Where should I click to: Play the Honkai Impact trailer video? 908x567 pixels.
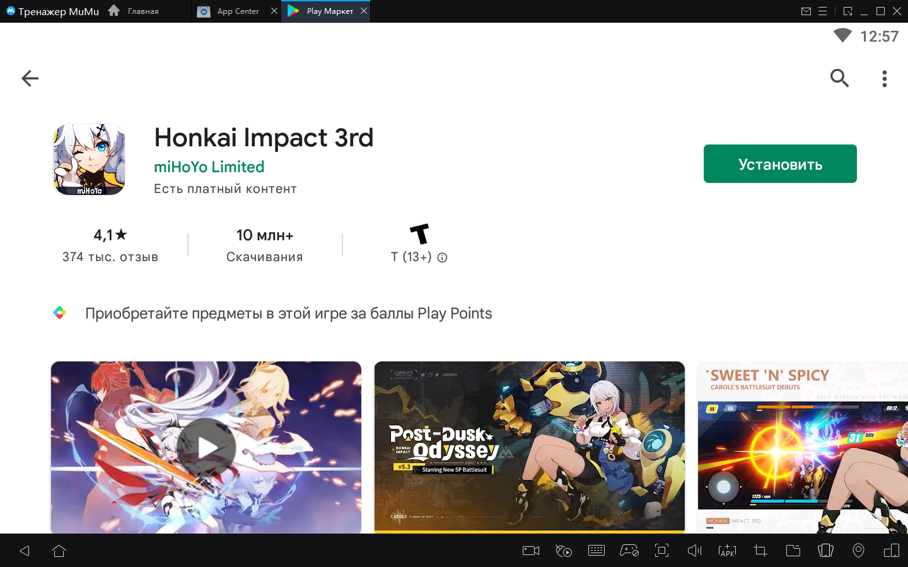coord(206,447)
